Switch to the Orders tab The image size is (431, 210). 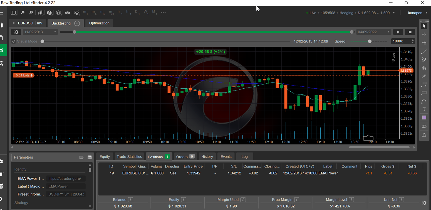(185, 157)
